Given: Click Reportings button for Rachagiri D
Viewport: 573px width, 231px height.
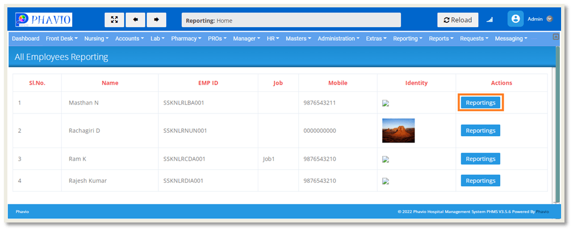Looking at the screenshot, I should 480,131.
